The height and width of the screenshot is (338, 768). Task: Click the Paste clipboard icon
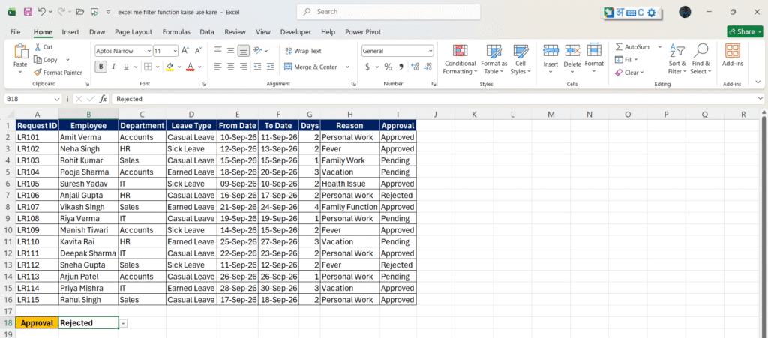pos(20,52)
